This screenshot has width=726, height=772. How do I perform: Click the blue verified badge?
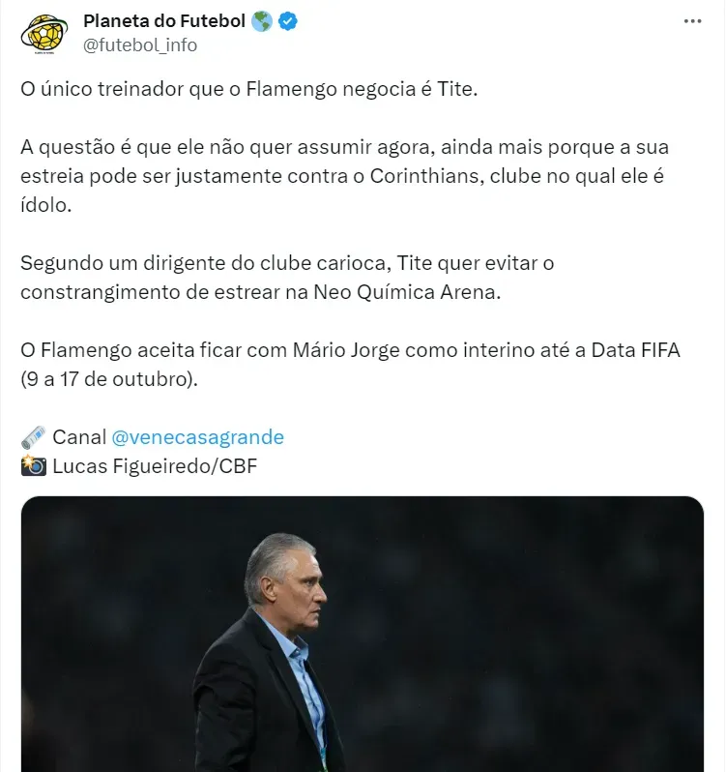288,21
